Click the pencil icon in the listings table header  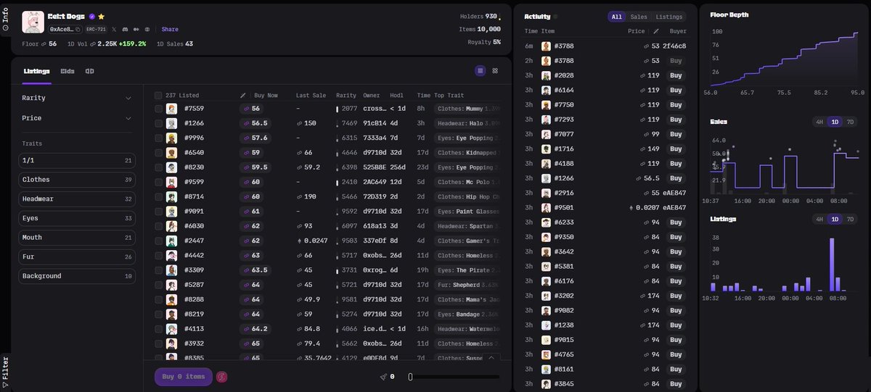pyautogui.click(x=243, y=96)
